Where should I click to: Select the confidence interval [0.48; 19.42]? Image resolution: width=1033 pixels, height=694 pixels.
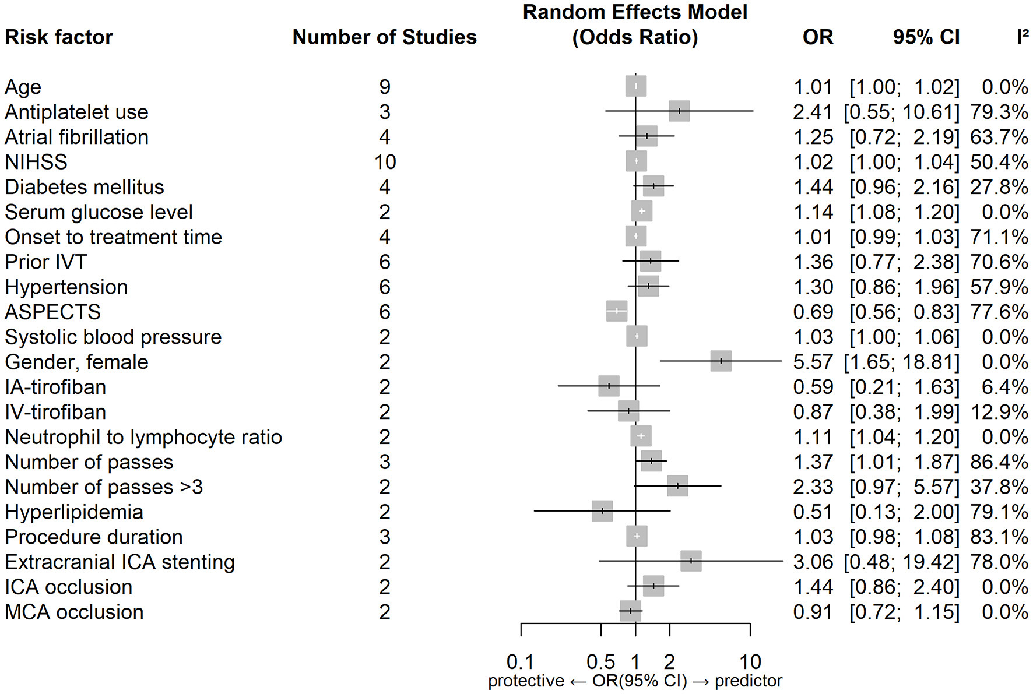901,562
